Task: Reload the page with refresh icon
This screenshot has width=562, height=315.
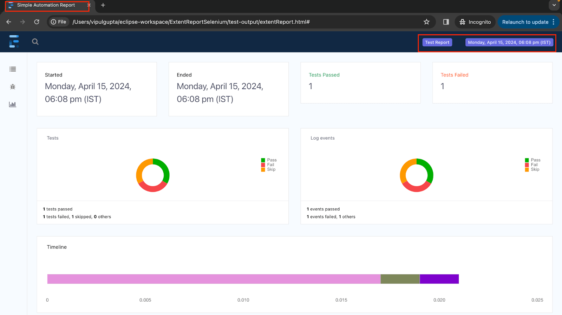Action: 37,22
